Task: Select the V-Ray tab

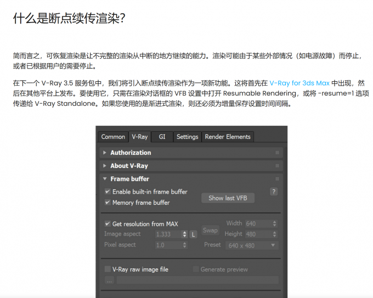Action: 140,137
